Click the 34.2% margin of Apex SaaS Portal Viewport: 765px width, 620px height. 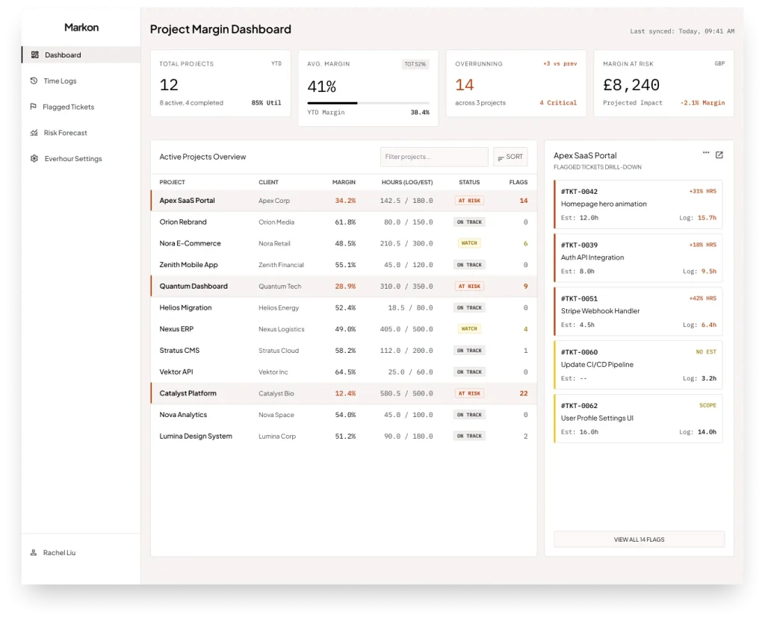coord(345,201)
